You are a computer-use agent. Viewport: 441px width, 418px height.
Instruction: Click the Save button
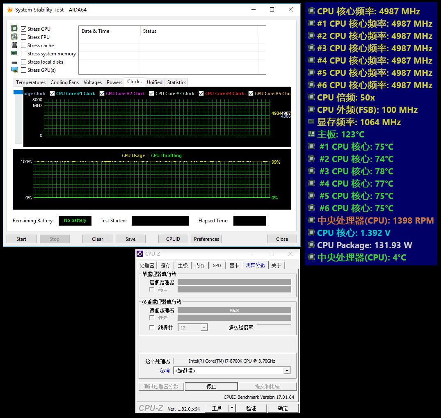(130, 239)
